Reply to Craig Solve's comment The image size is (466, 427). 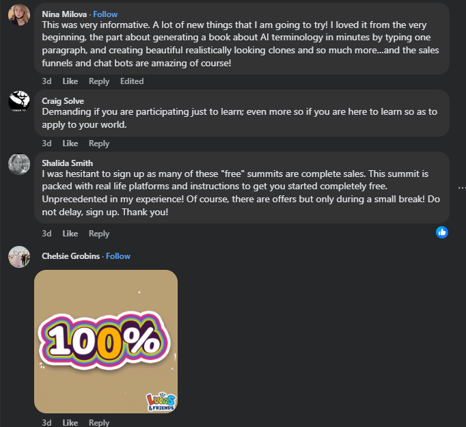coord(99,143)
